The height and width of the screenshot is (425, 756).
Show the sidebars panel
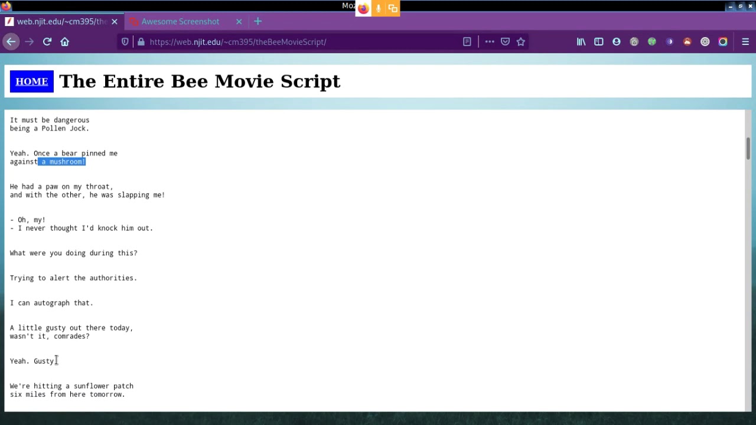(x=599, y=42)
